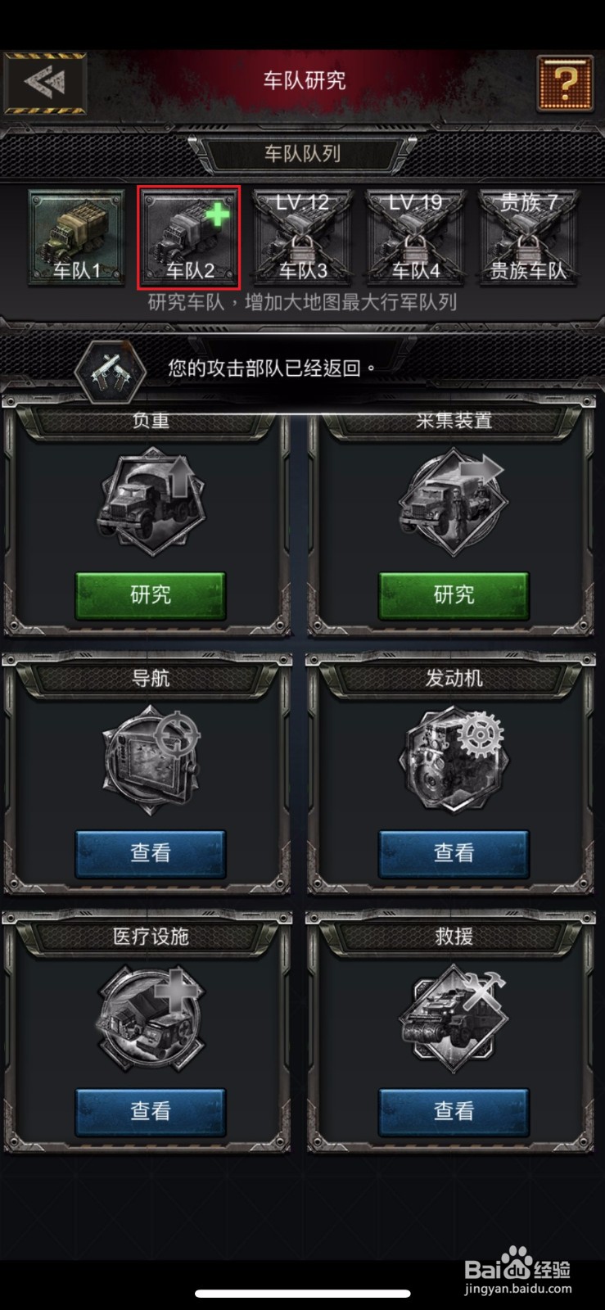Screen dimensions: 605x1310
Task: Tap the locked 贵族车队 slot
Action: click(x=528, y=238)
